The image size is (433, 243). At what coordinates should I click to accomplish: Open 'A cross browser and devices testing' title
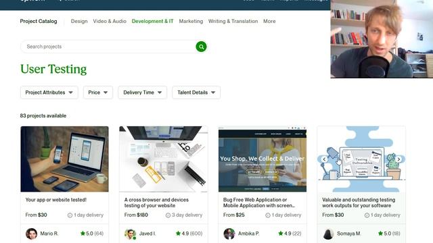[x=156, y=202]
